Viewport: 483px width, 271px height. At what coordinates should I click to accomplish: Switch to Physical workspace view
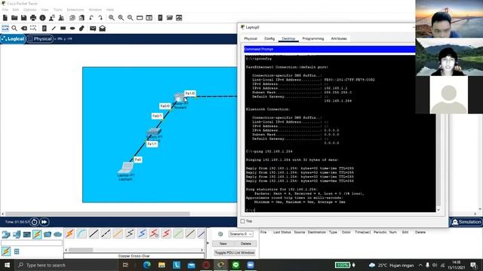[40, 38]
